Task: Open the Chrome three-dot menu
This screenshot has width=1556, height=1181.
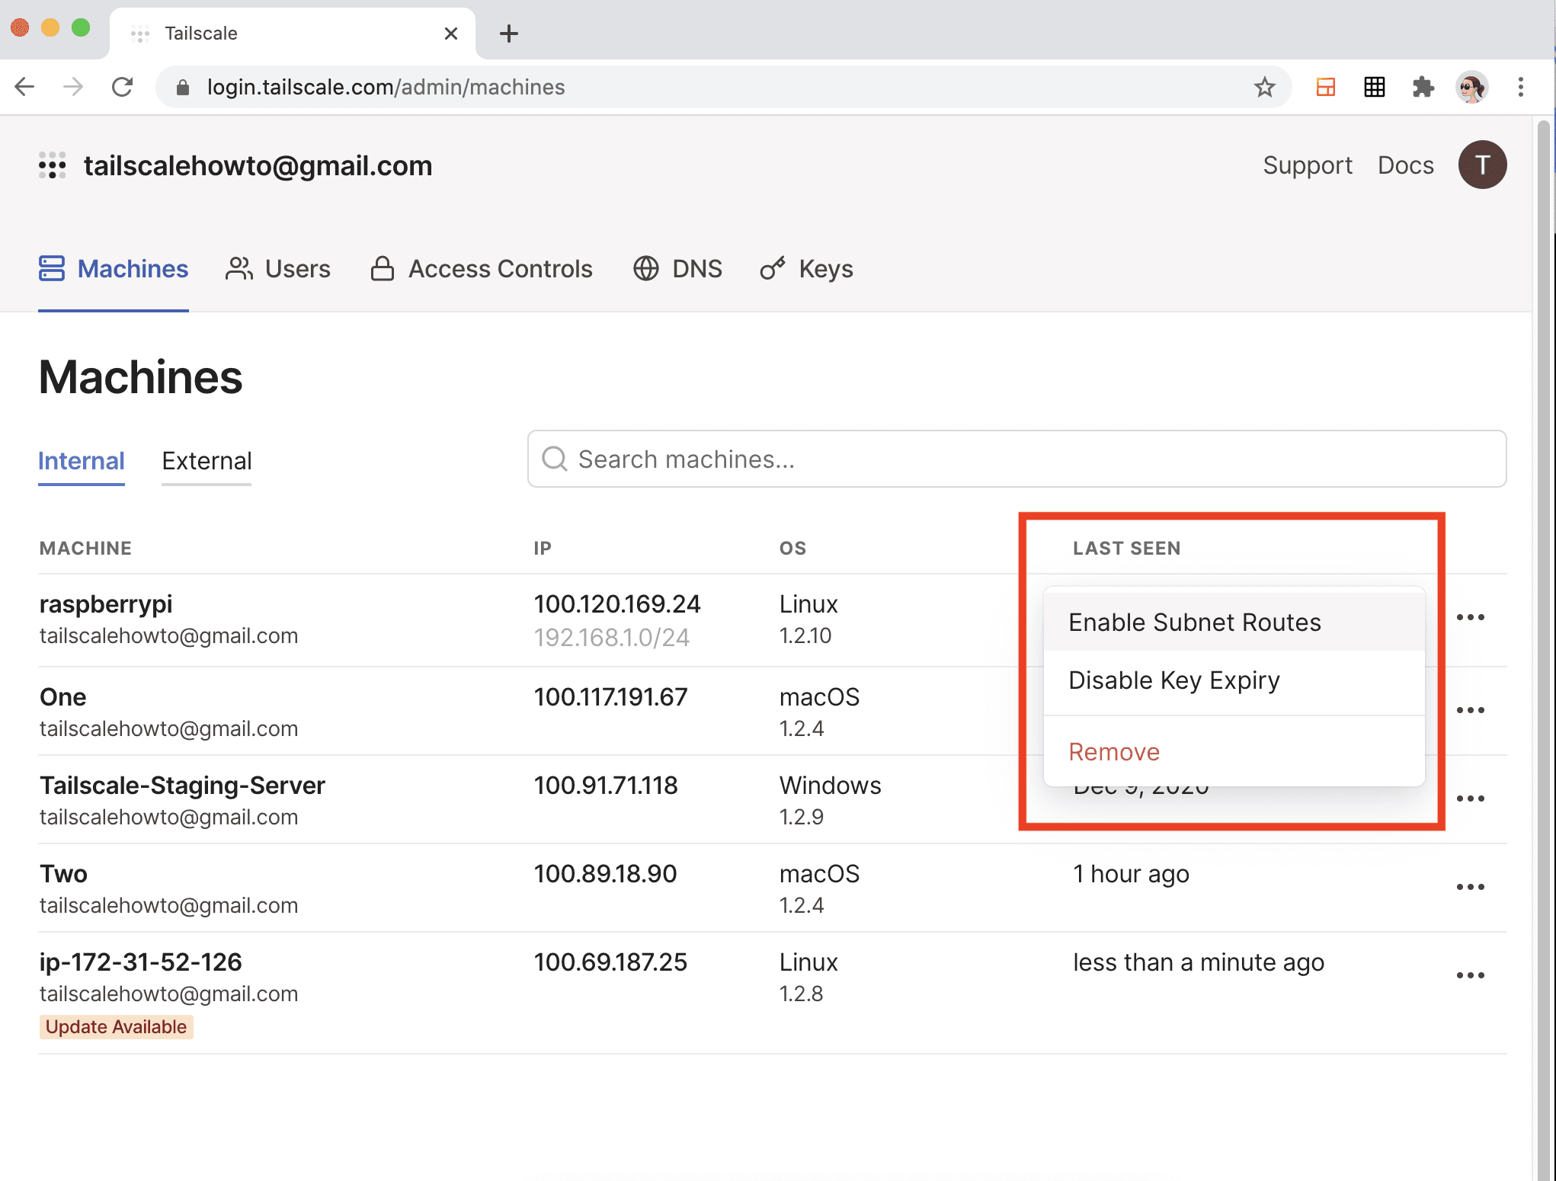Action: [1521, 88]
